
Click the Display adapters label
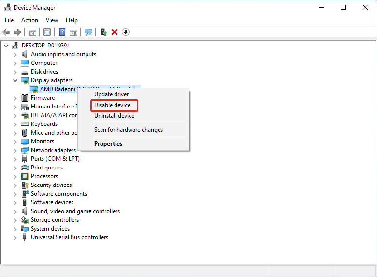tap(52, 80)
